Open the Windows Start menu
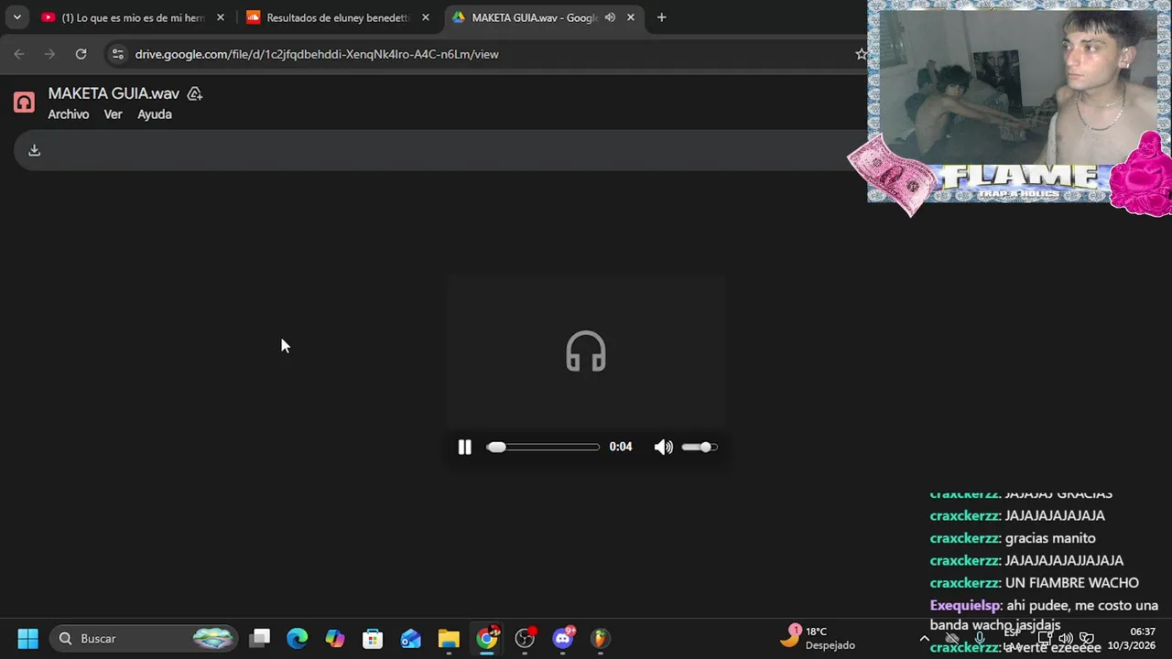Image resolution: width=1172 pixels, height=659 pixels. (x=27, y=638)
